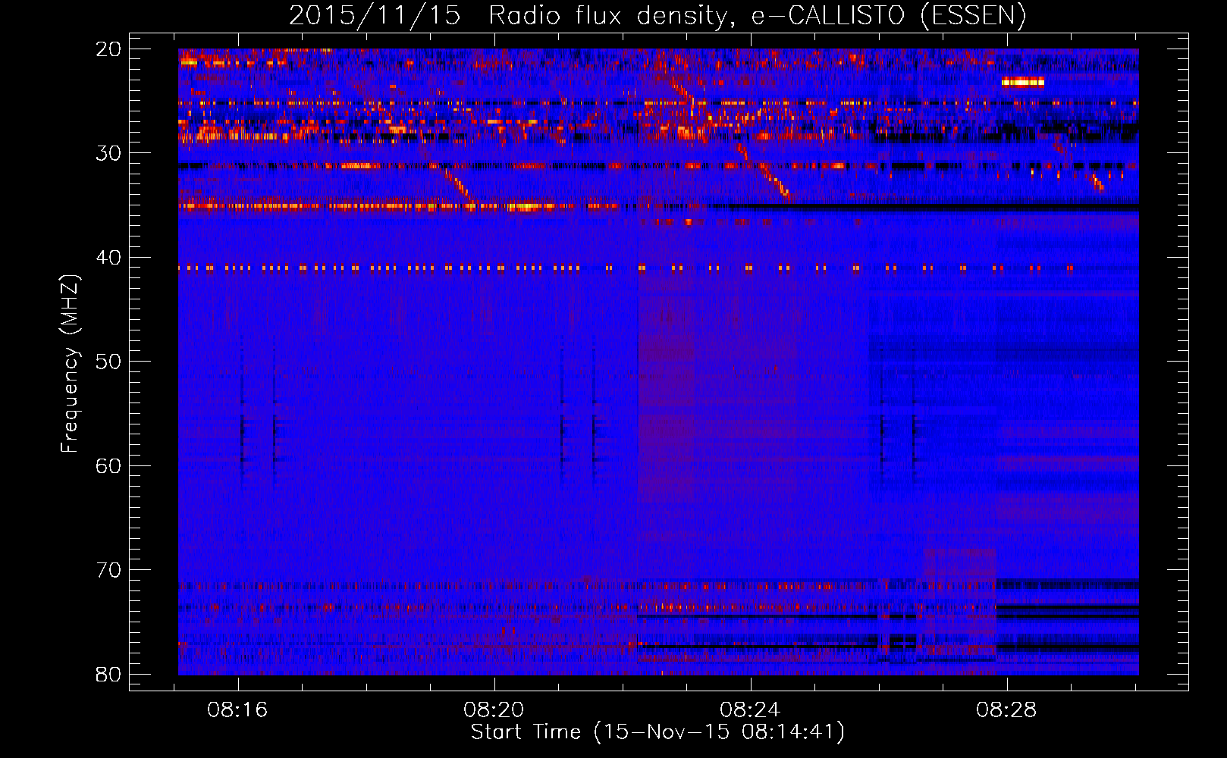1227x758 pixels.
Task: Click the plot title 'Radio flux density, e-CALLISTO (ESSEN)'
Action: coord(757,16)
